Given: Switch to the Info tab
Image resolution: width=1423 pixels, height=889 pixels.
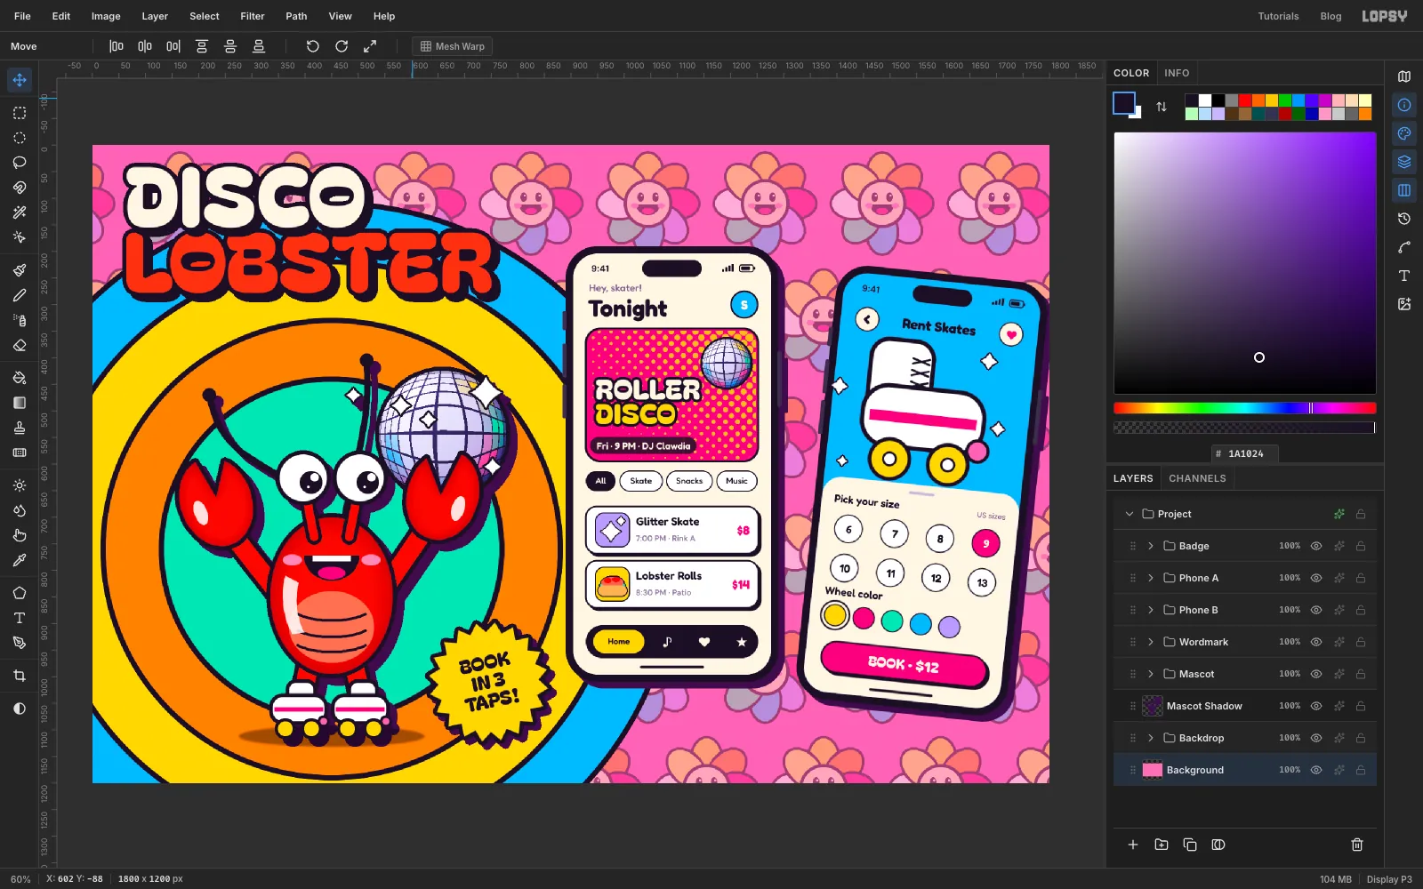Looking at the screenshot, I should pyautogui.click(x=1177, y=73).
